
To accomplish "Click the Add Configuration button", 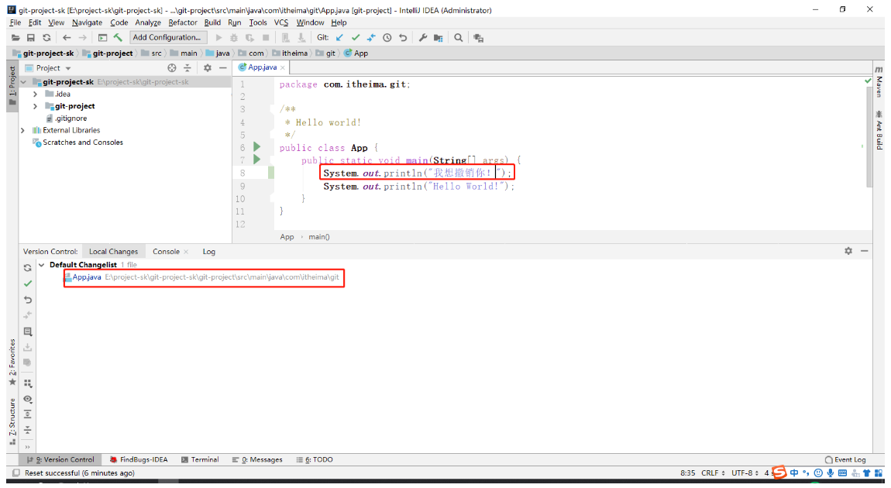I will (x=167, y=37).
